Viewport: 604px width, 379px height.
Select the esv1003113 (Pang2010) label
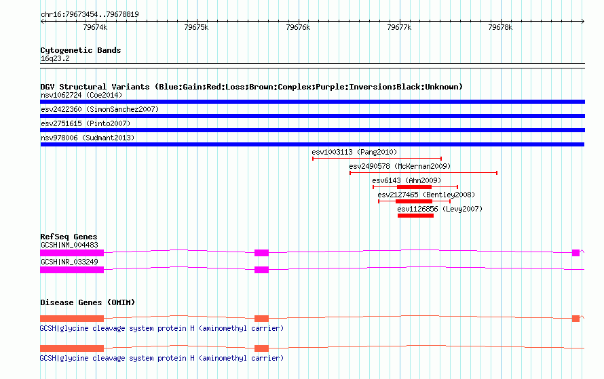tap(354, 152)
